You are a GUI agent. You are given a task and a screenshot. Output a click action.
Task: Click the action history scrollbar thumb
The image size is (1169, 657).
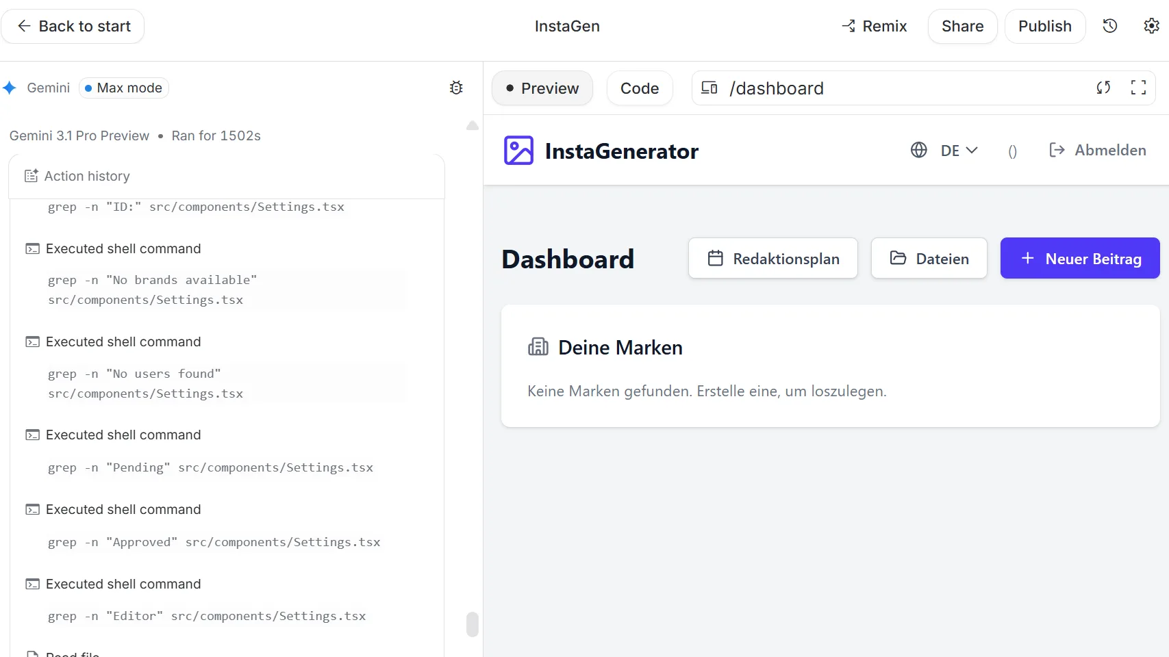point(472,624)
